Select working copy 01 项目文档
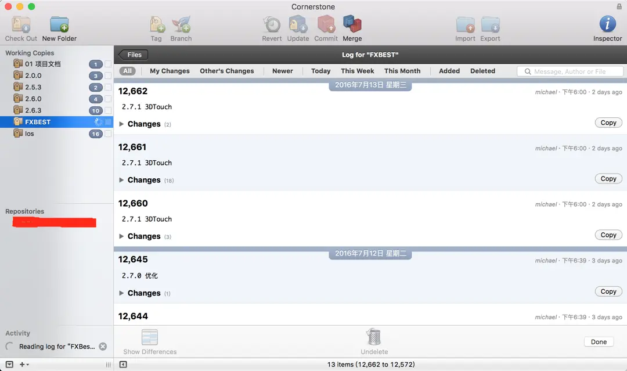 click(x=56, y=64)
